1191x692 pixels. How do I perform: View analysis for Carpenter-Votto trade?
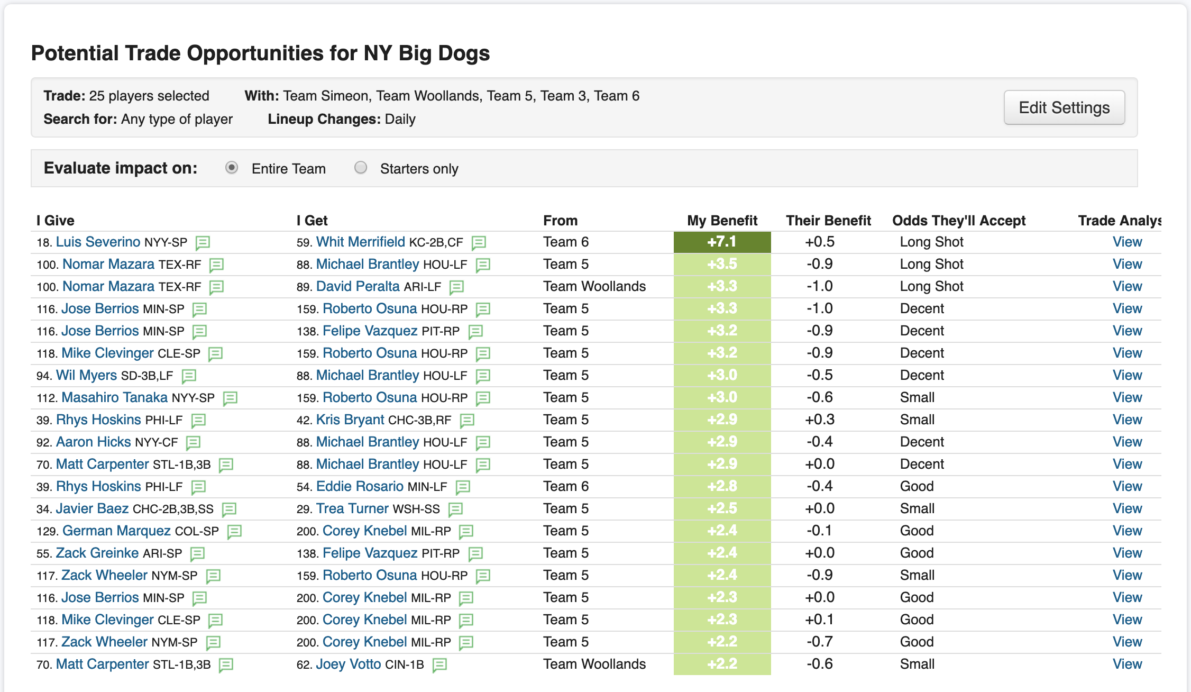1127,664
